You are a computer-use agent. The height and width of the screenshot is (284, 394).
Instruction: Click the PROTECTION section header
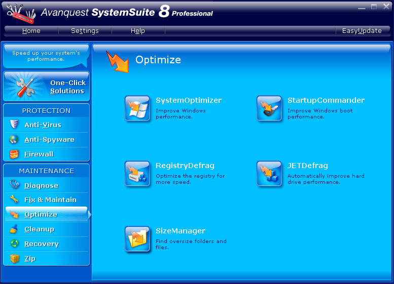pos(46,111)
